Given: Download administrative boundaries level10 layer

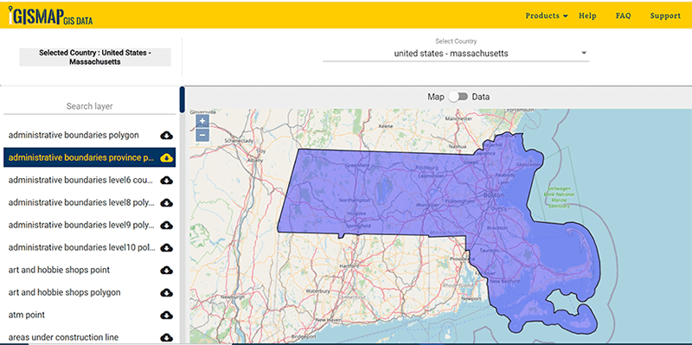Looking at the screenshot, I should 166,247.
